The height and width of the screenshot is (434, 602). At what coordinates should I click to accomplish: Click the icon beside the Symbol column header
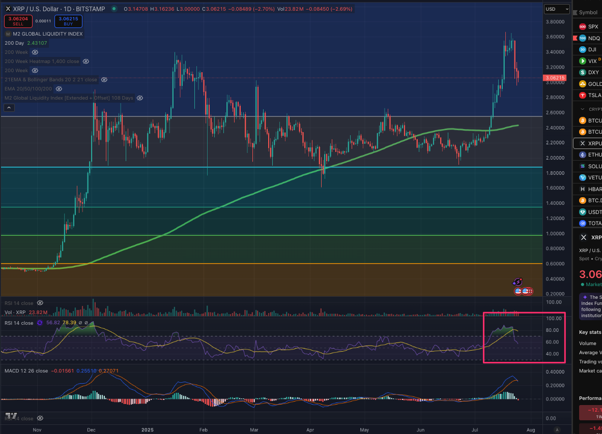(x=575, y=13)
